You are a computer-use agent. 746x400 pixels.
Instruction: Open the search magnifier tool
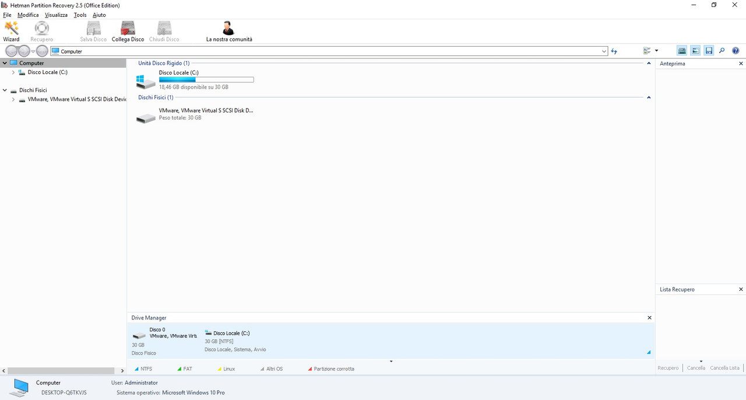(x=722, y=51)
